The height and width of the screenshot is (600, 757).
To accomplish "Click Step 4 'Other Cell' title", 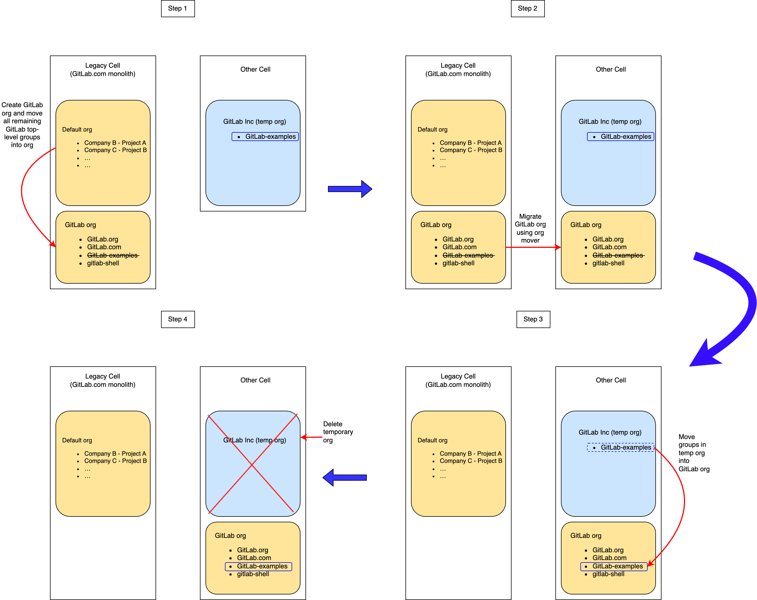I will pos(255,380).
